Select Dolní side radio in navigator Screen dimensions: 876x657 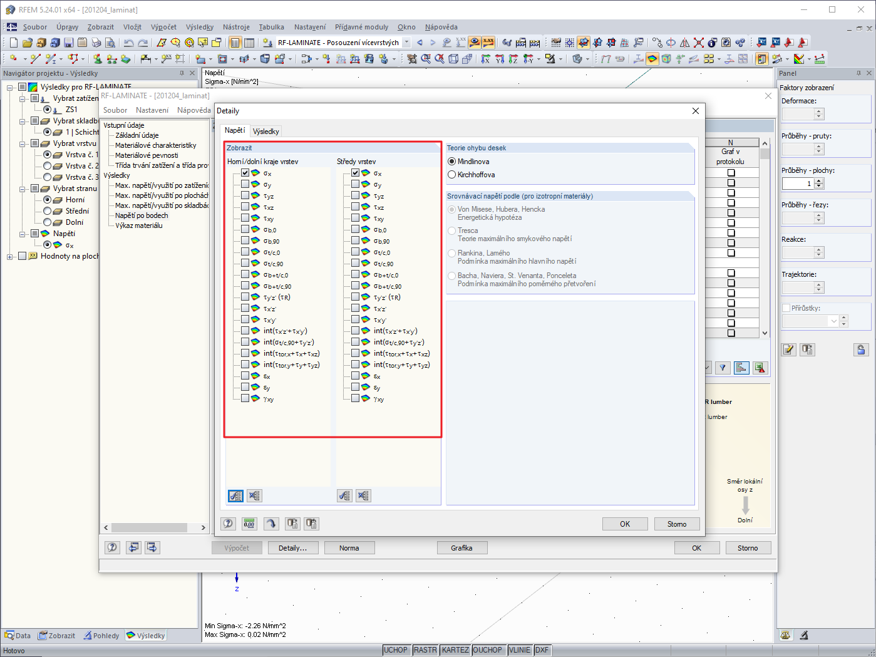point(48,222)
